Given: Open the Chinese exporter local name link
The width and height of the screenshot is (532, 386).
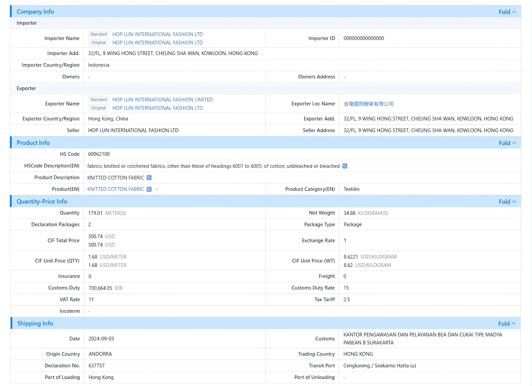Looking at the screenshot, I should pyautogui.click(x=369, y=104).
